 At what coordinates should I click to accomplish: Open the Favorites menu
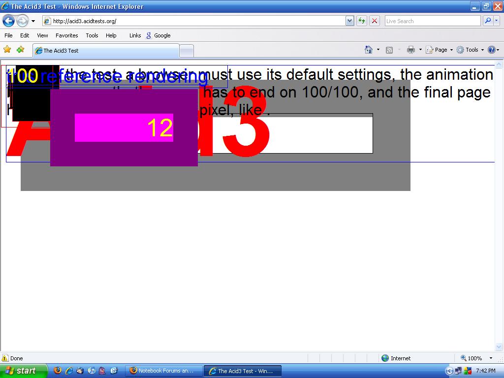click(x=67, y=35)
